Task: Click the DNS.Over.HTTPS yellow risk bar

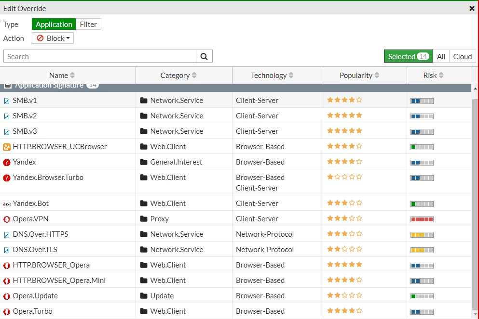Action: point(422,235)
